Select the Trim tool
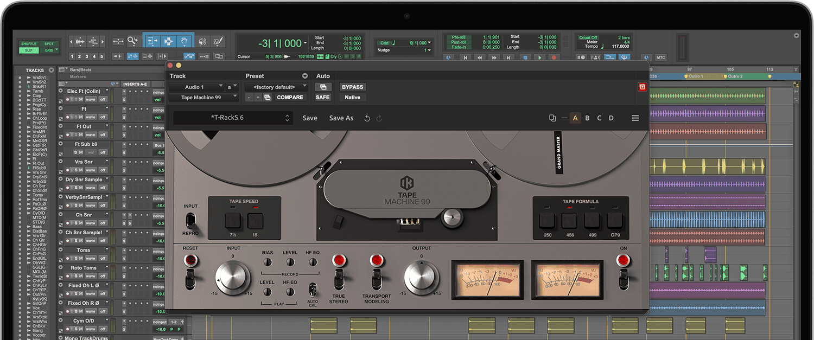The image size is (814, 340). pyautogui.click(x=152, y=41)
